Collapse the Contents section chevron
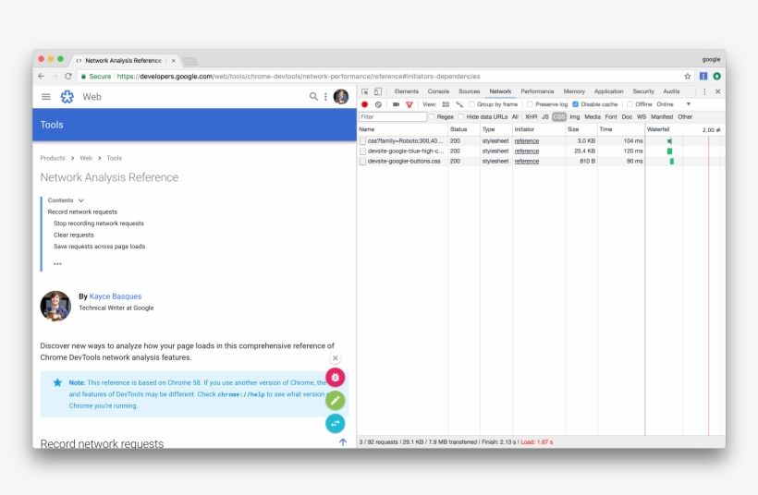This screenshot has width=758, height=495. click(x=81, y=200)
